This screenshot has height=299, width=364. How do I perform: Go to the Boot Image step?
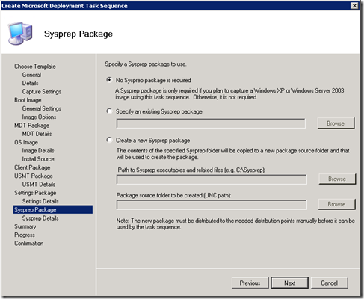pos(28,100)
